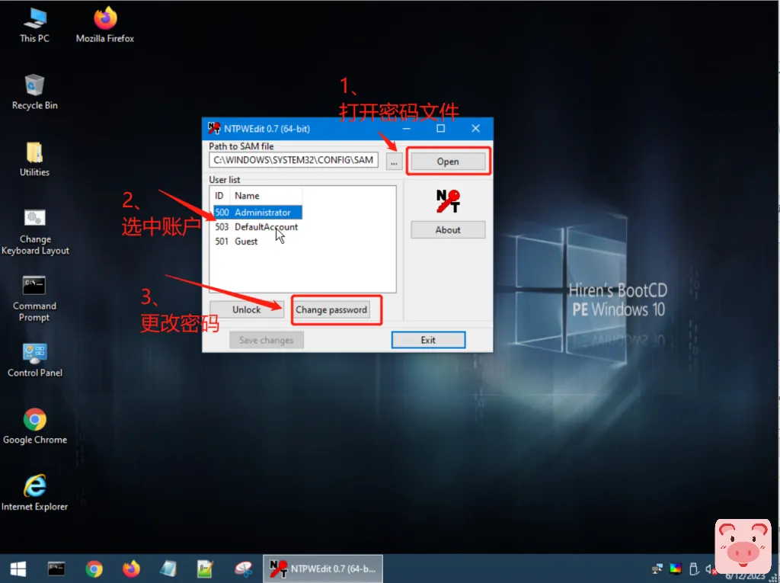Click the green notepad icon in the taskbar
The width and height of the screenshot is (780, 583).
tap(205, 569)
